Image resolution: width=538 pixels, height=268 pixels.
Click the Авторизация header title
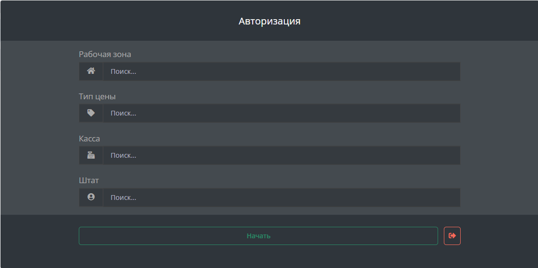coord(269,21)
